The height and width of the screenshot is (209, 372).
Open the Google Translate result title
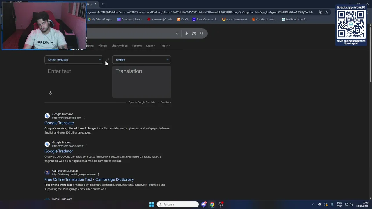coord(59,123)
